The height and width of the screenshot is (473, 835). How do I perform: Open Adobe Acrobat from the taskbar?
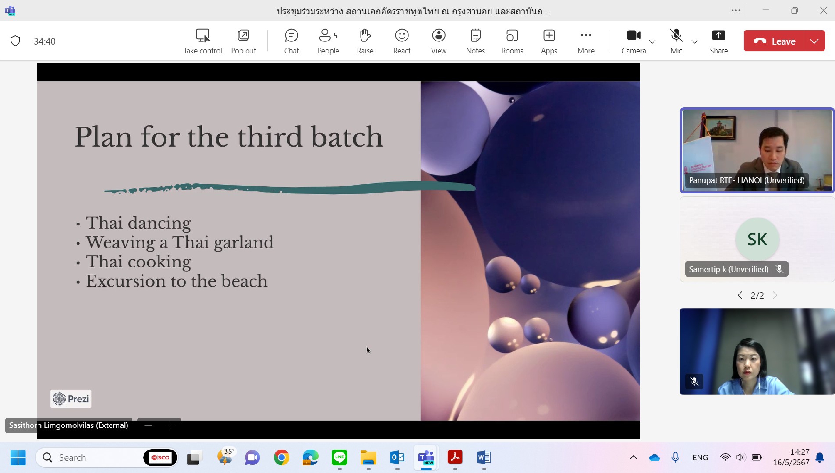pyautogui.click(x=455, y=457)
